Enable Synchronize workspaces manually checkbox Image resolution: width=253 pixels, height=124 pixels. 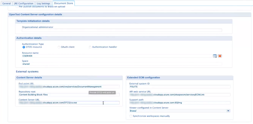point(131,116)
